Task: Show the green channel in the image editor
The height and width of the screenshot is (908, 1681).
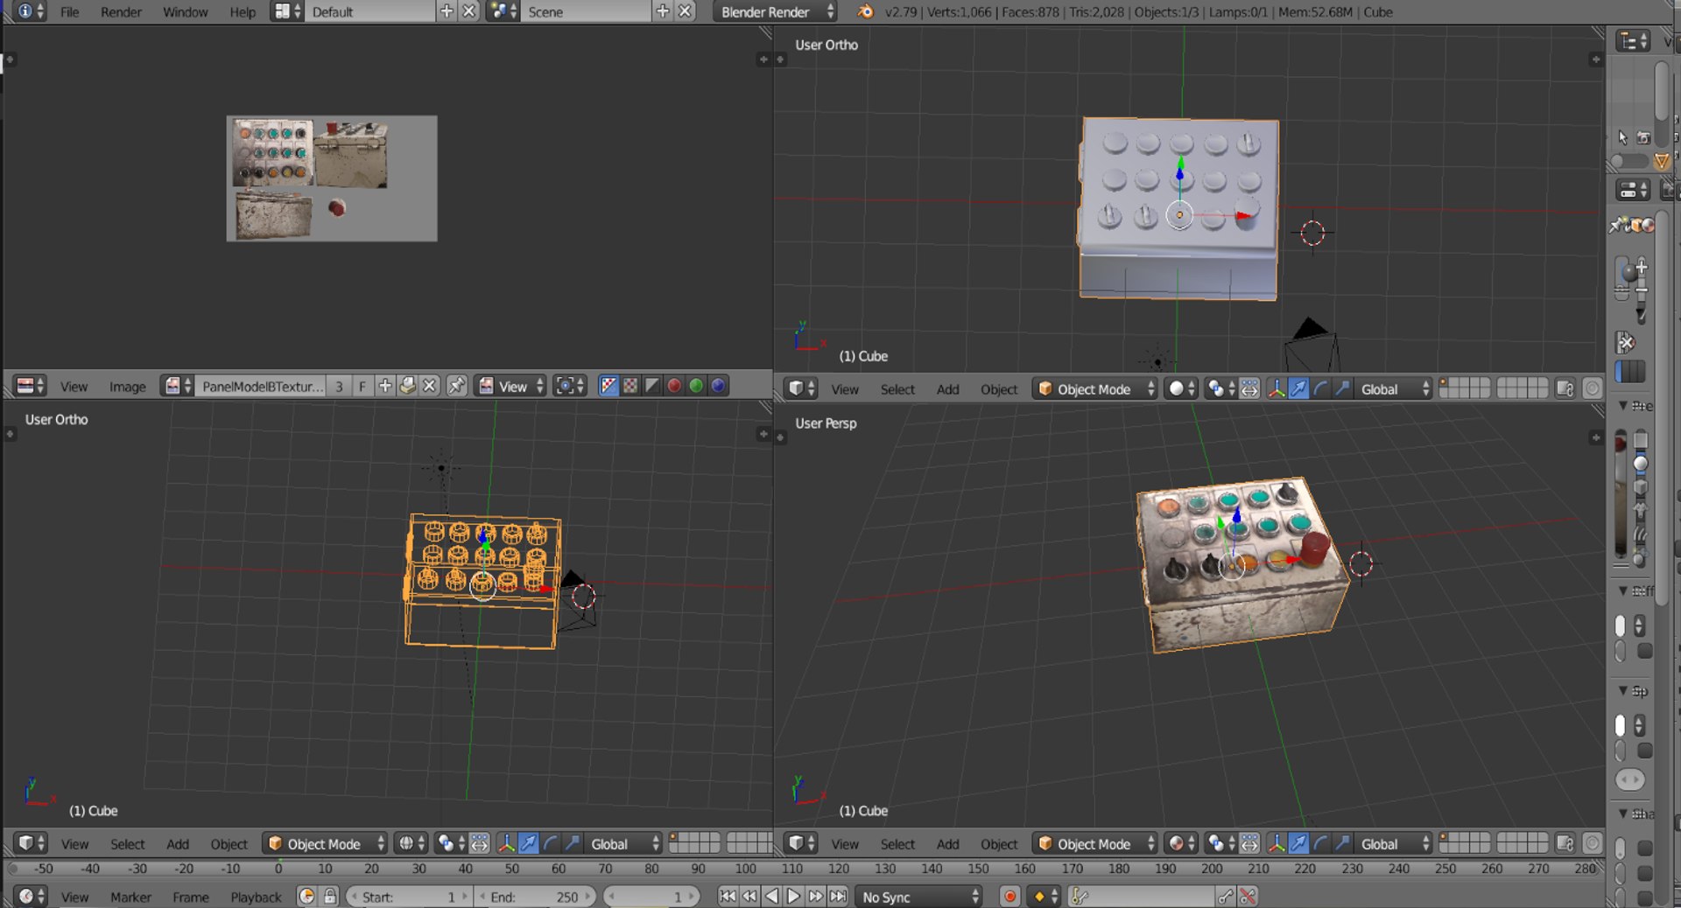Action: tap(696, 386)
